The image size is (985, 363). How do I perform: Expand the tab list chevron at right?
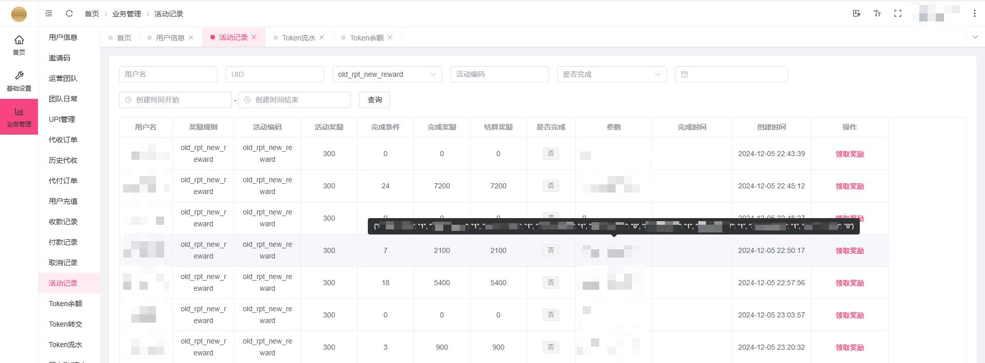[x=975, y=37]
